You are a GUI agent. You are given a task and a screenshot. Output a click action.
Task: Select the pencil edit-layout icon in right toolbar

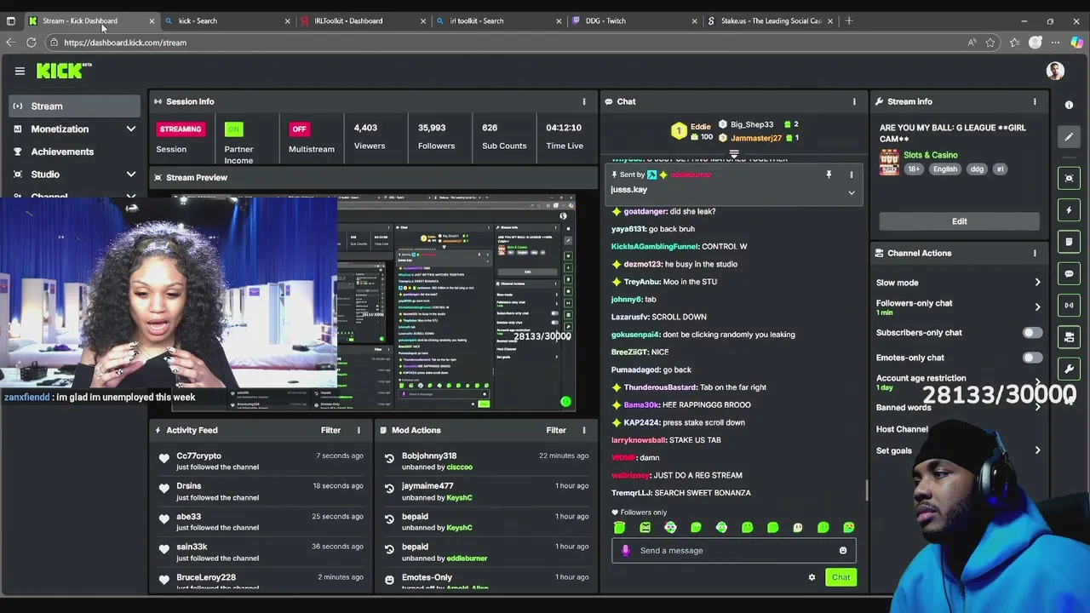1069,136
